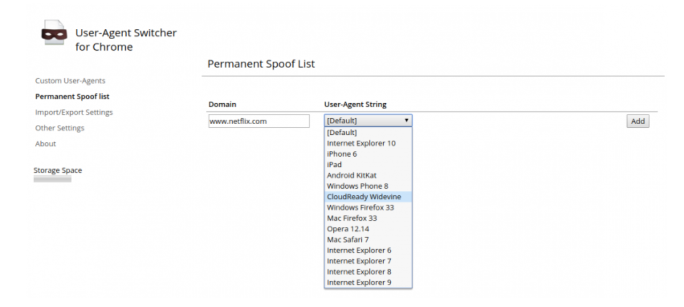684x307 pixels.
Task: Click the Add button
Action: point(638,121)
